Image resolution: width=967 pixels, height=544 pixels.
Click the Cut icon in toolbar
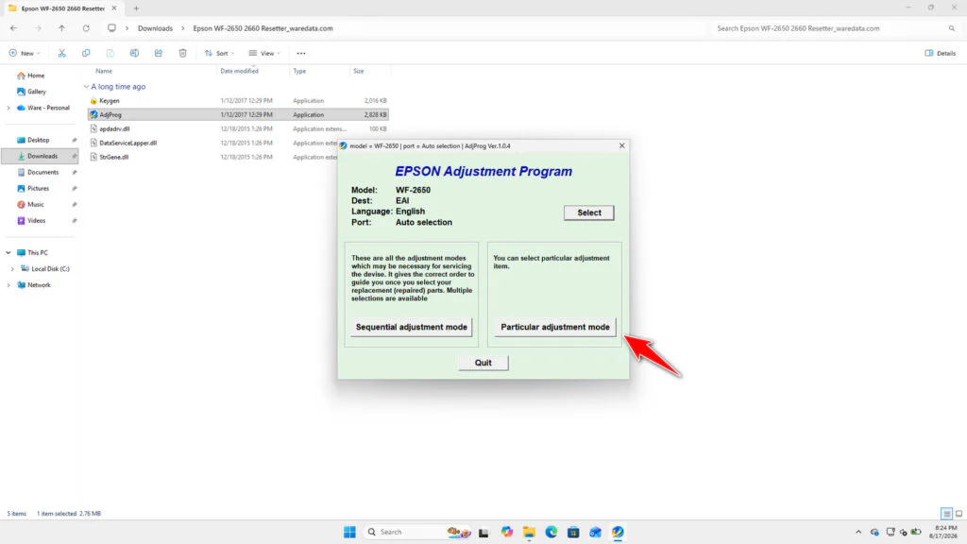[61, 53]
